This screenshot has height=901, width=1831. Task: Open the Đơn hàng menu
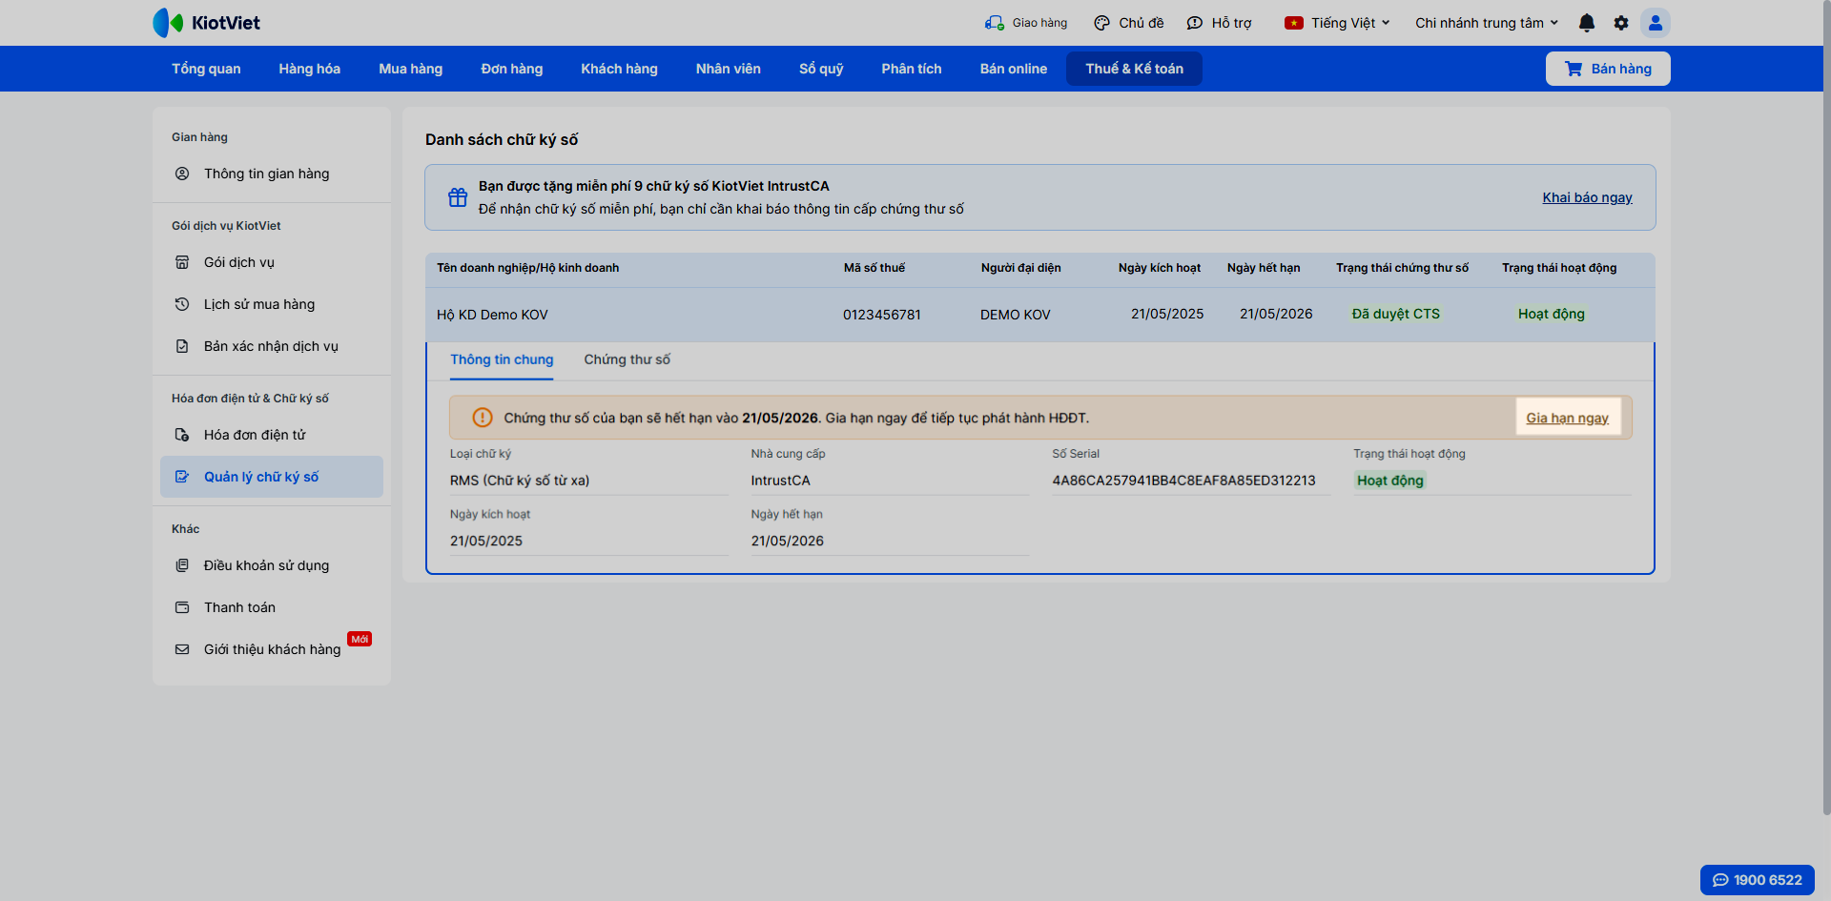[x=512, y=69]
